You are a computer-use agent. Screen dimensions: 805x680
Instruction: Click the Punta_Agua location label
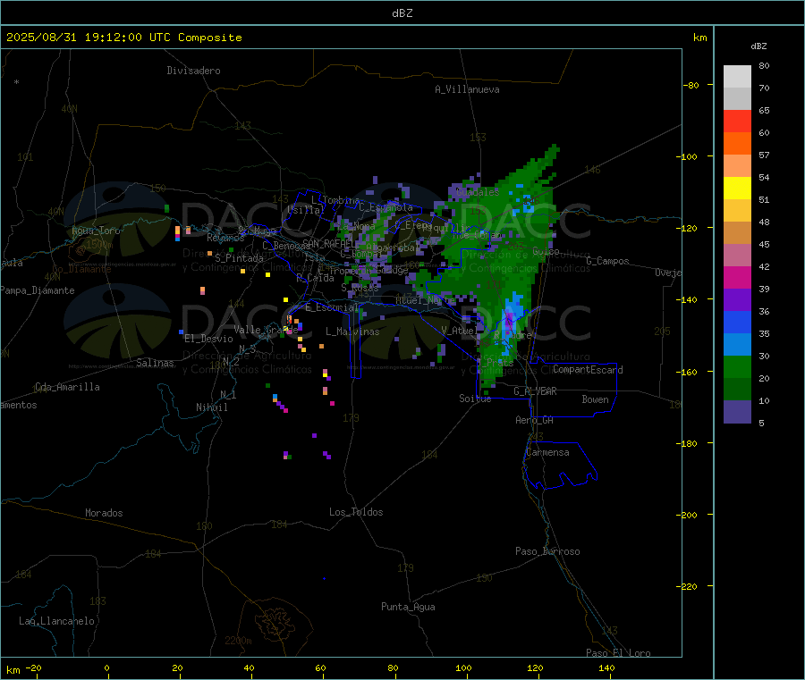click(x=408, y=607)
